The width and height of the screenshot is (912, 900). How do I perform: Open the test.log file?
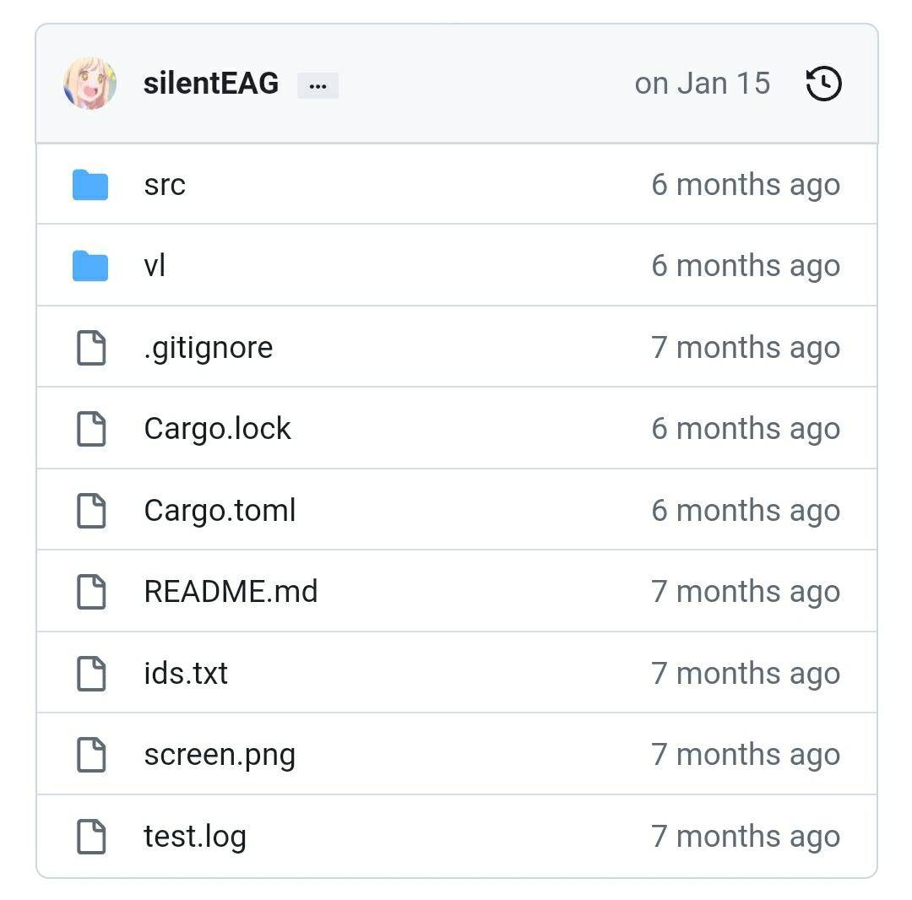click(195, 837)
